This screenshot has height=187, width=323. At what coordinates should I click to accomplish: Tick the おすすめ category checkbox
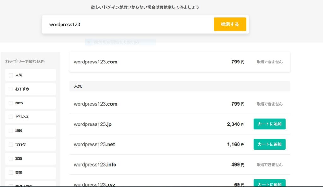tap(11, 89)
